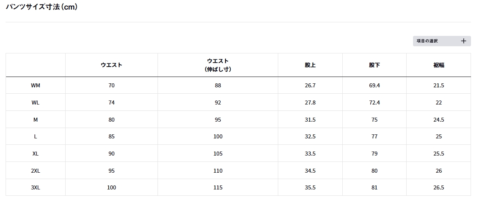Click the WL inseam value 72.4
The width and height of the screenshot is (477, 201).
tap(374, 102)
